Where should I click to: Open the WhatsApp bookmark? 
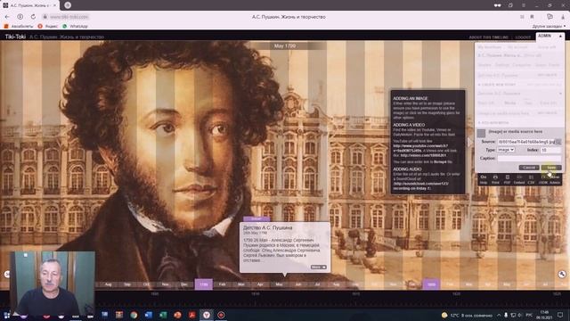pos(76,26)
